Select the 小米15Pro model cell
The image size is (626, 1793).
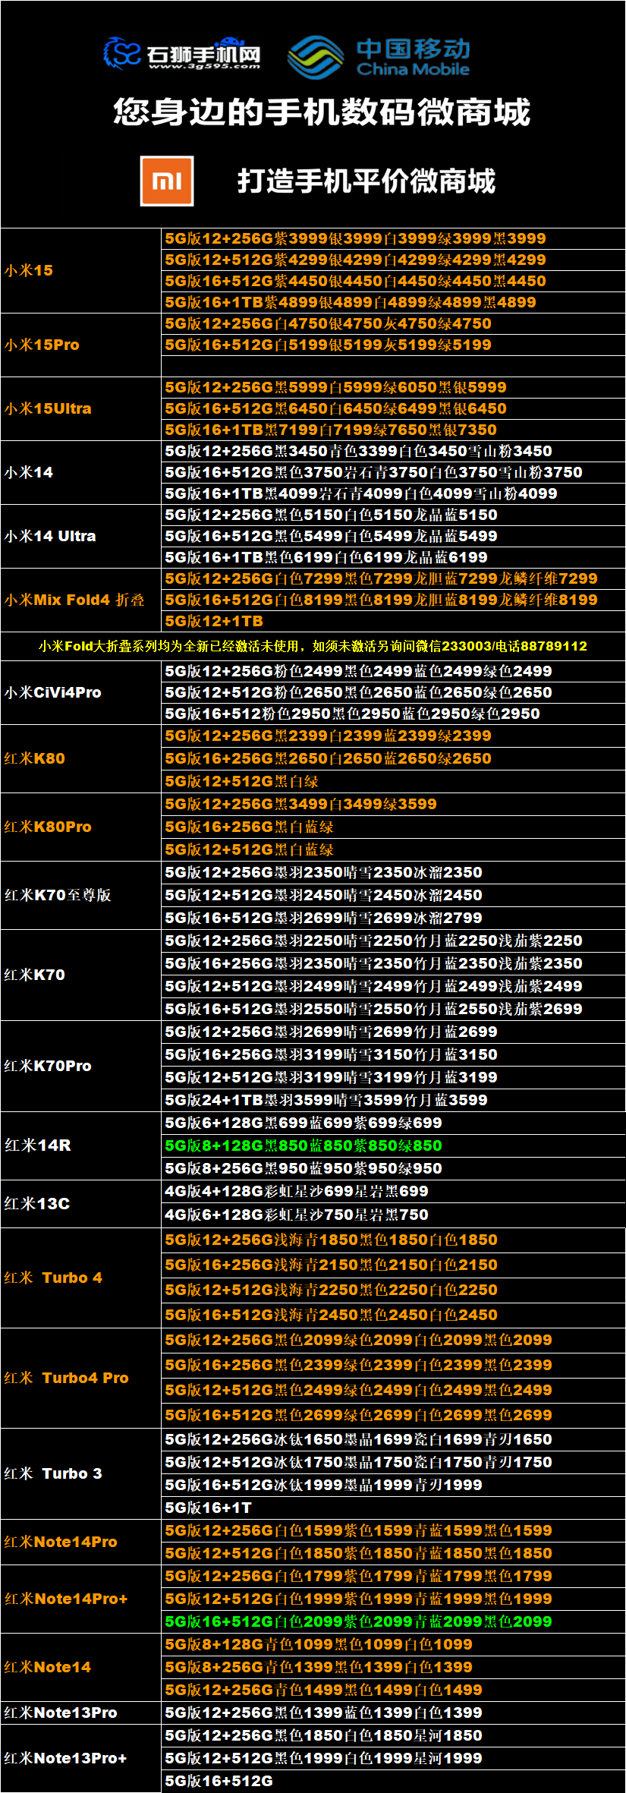pyautogui.click(x=81, y=345)
